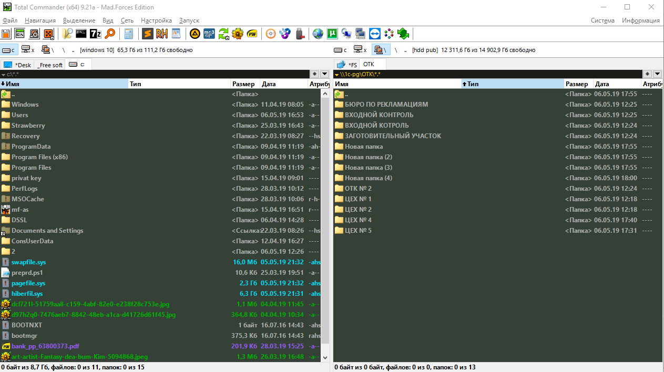Open the Файл menu
The width and height of the screenshot is (664, 372).
coord(10,20)
